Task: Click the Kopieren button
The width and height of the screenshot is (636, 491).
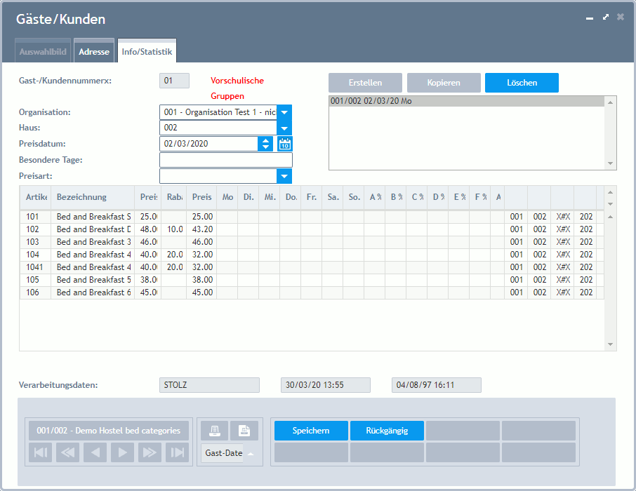Action: [444, 83]
